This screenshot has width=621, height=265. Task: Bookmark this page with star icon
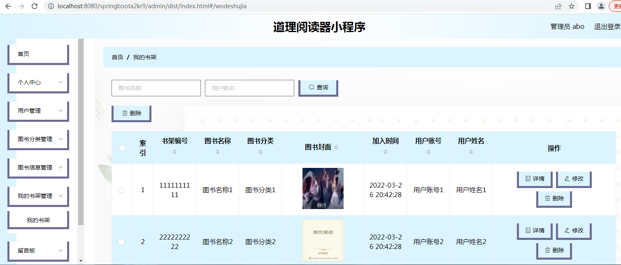click(x=571, y=6)
